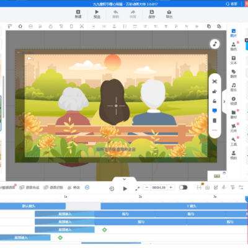The width and height of the screenshot is (248, 248).
Task: Increase duration with the plus stepper
Action: [x=170, y=187]
